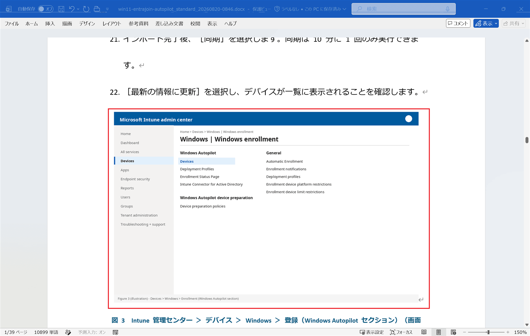Click the Intune admin center screenshot image
Image resolution: width=530 pixels, height=336 pixels.
[x=266, y=207]
